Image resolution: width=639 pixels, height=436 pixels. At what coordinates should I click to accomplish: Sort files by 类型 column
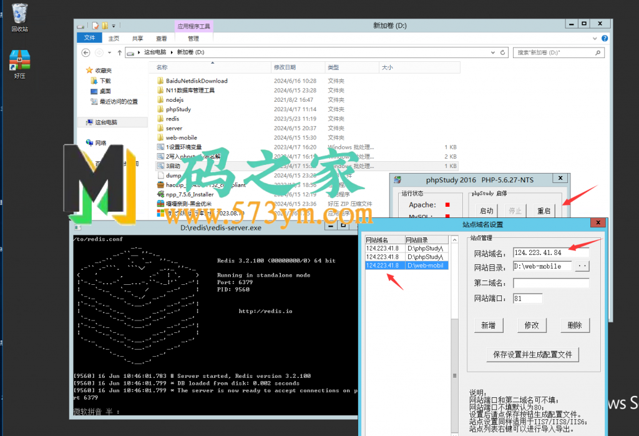352,67
